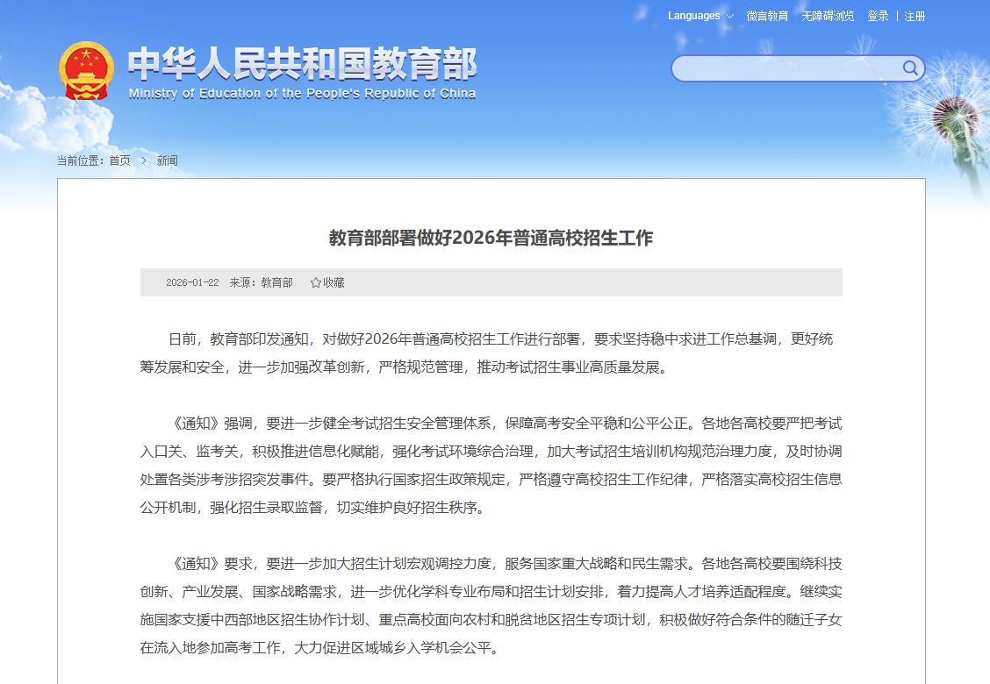990x684 pixels.
Task: Open the Languages dropdown
Action: [693, 16]
